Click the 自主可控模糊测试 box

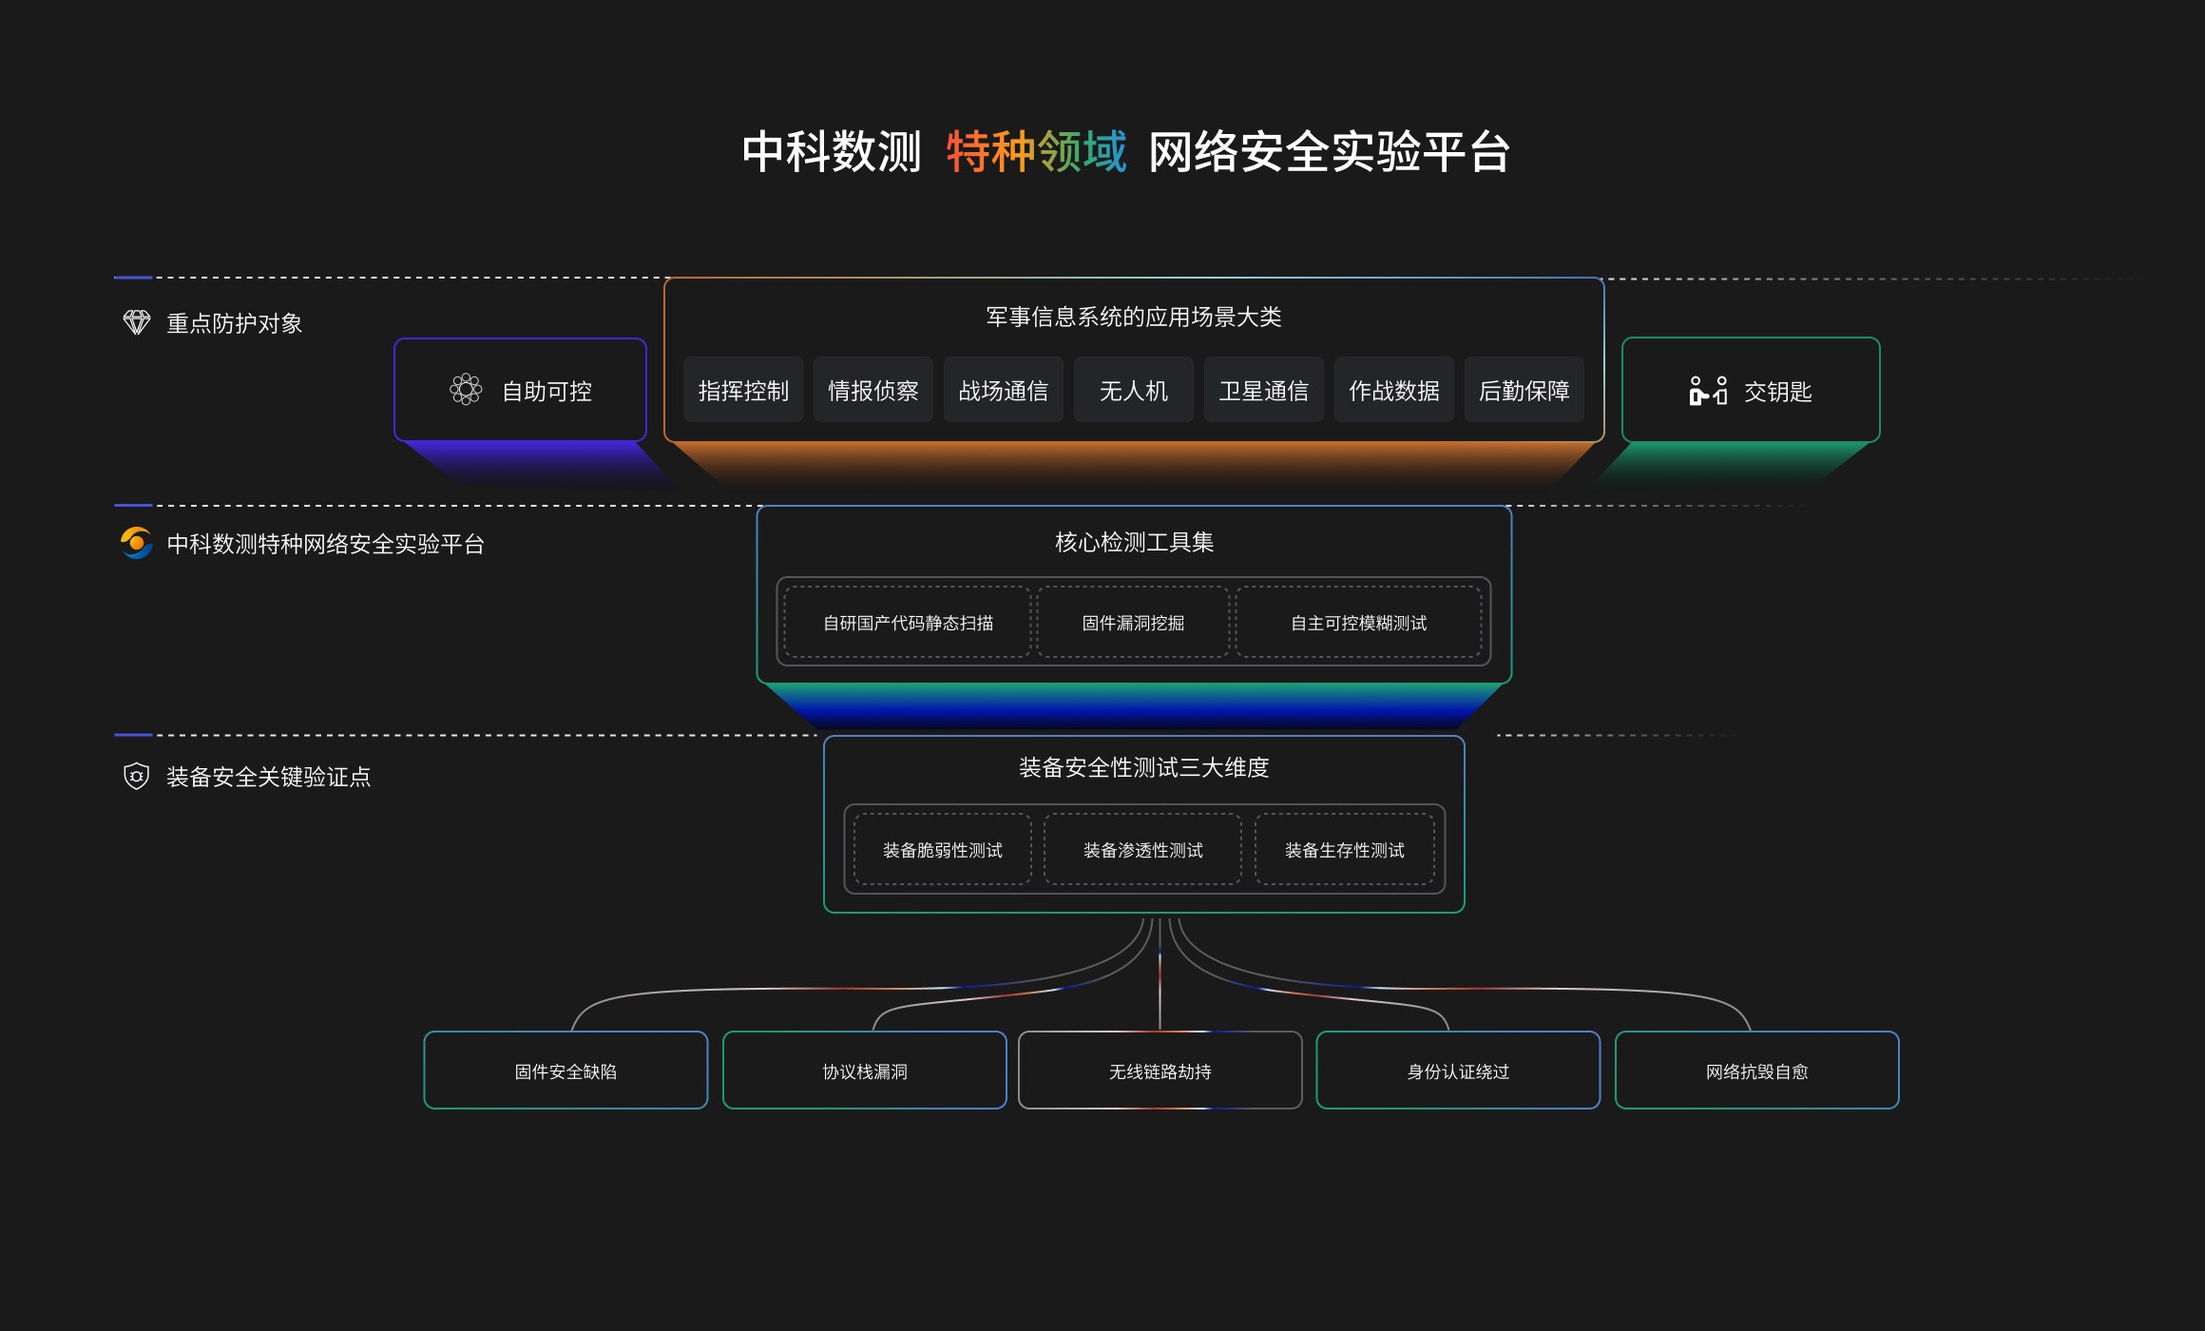click(x=1358, y=623)
